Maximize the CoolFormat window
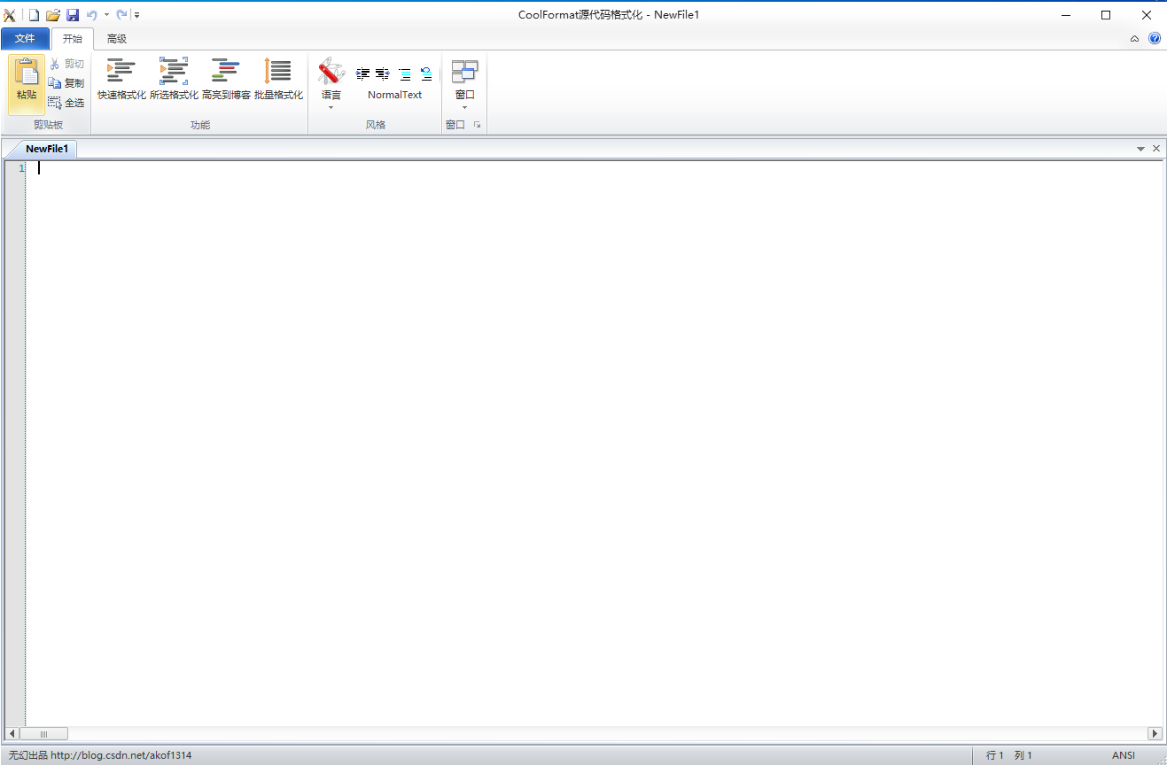Screen dimensions: 1167x765 coord(1106,15)
